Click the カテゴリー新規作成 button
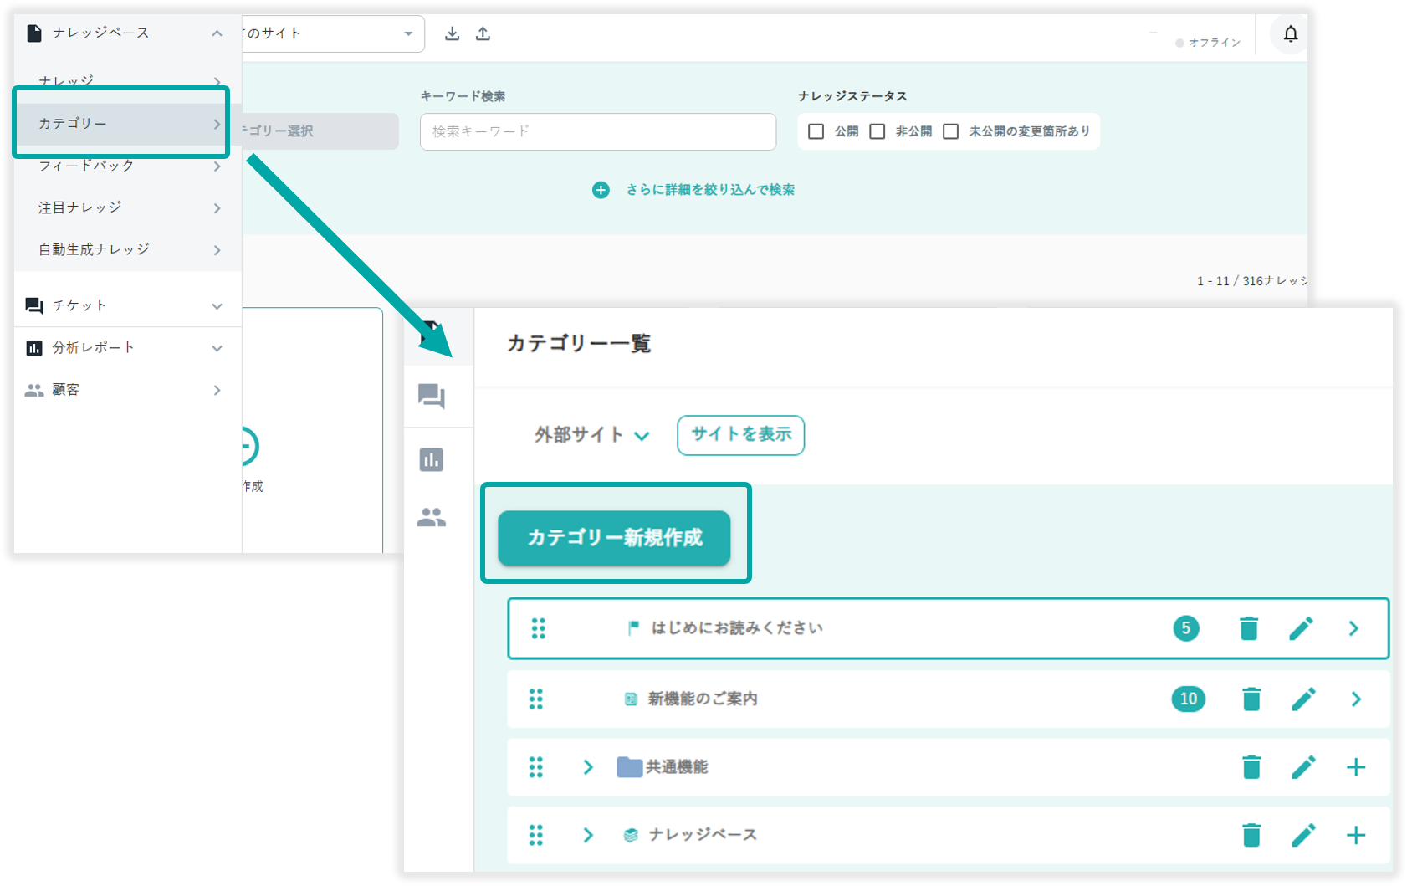The height and width of the screenshot is (886, 1407). coord(614,538)
